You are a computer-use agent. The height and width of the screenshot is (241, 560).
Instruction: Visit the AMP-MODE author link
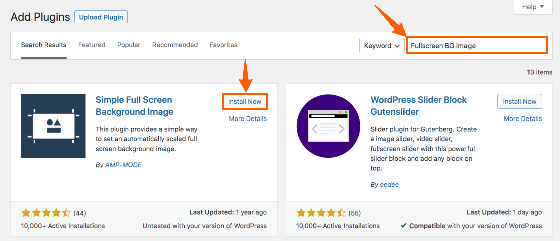(123, 165)
